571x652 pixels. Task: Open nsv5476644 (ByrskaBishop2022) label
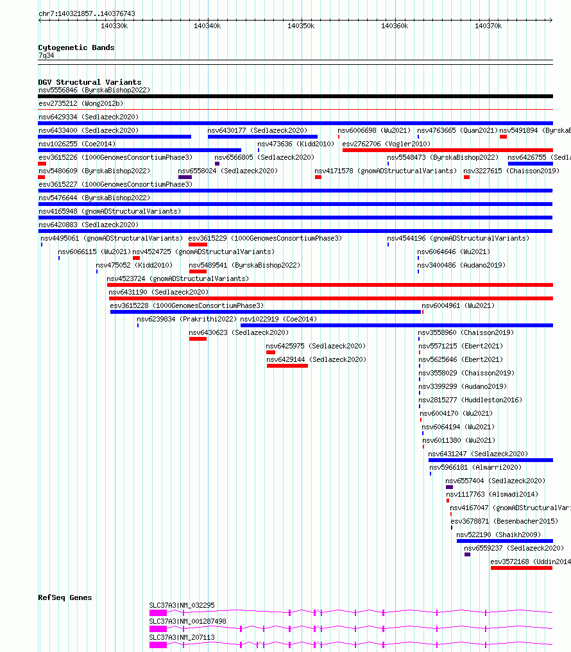(94, 198)
